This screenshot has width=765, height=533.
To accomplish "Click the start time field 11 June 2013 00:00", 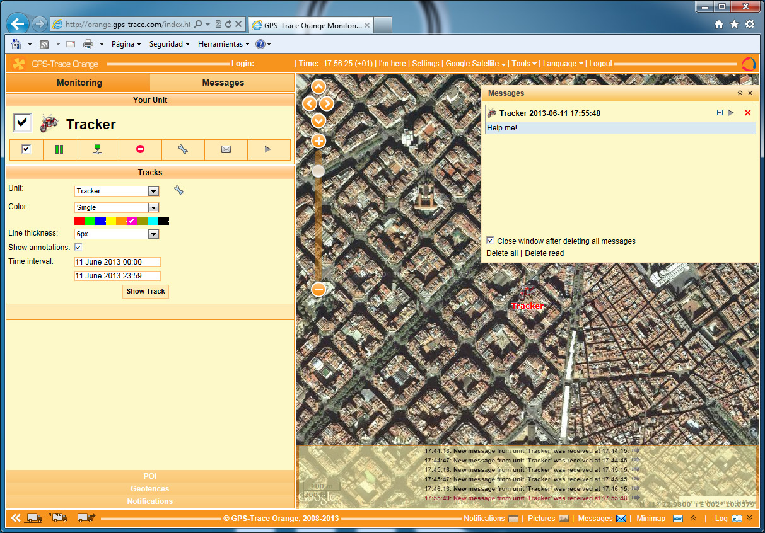I will pyautogui.click(x=117, y=262).
